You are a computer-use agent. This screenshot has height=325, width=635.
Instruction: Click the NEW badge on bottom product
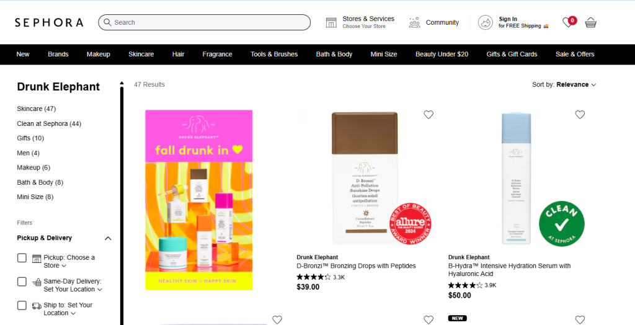pos(458,318)
